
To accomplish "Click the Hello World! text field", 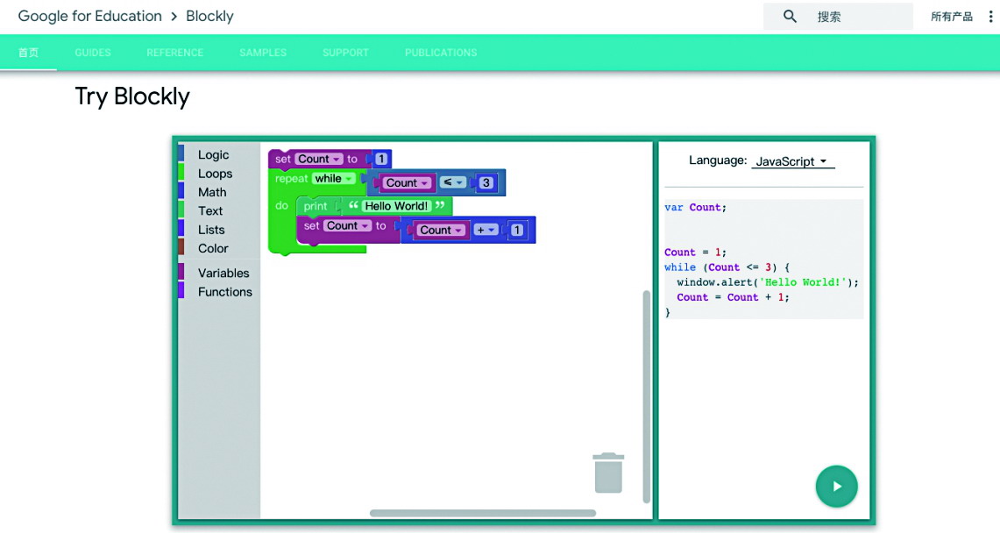I will click(x=397, y=206).
